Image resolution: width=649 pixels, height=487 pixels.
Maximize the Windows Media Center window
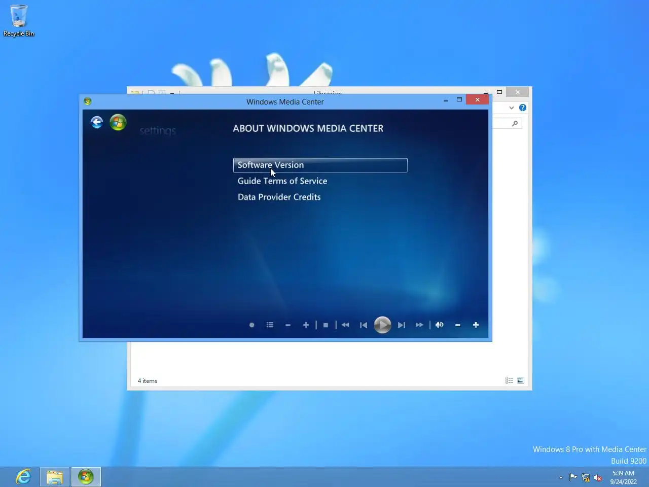click(x=459, y=100)
